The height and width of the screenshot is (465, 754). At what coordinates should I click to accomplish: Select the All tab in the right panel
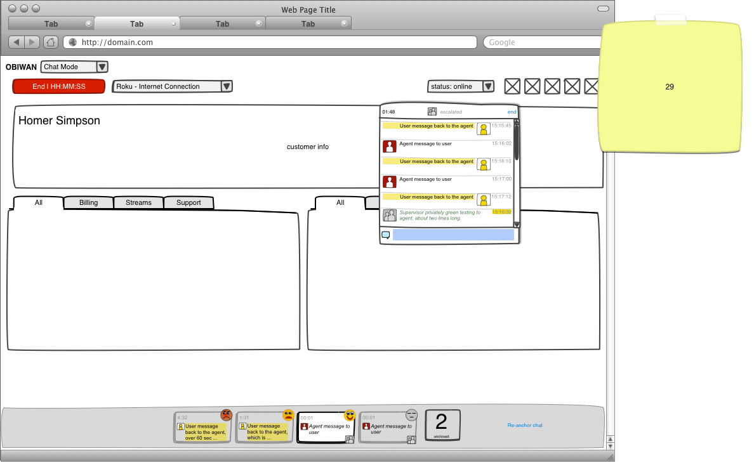340,202
